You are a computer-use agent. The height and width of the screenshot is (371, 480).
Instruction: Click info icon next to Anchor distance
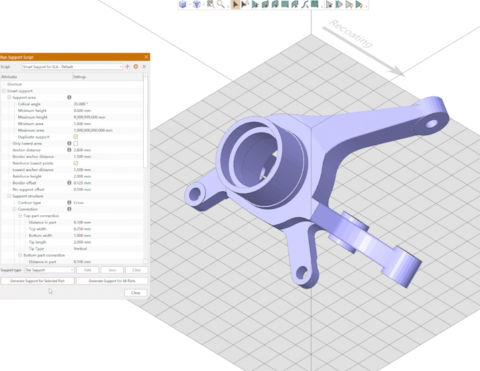[x=69, y=150]
